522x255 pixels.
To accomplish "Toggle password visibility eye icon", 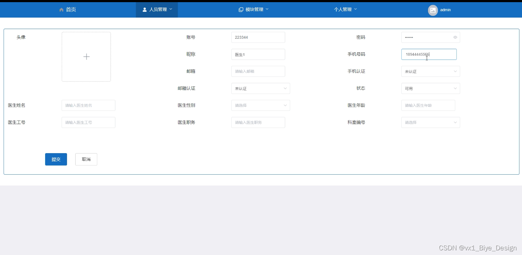I will pyautogui.click(x=455, y=37).
